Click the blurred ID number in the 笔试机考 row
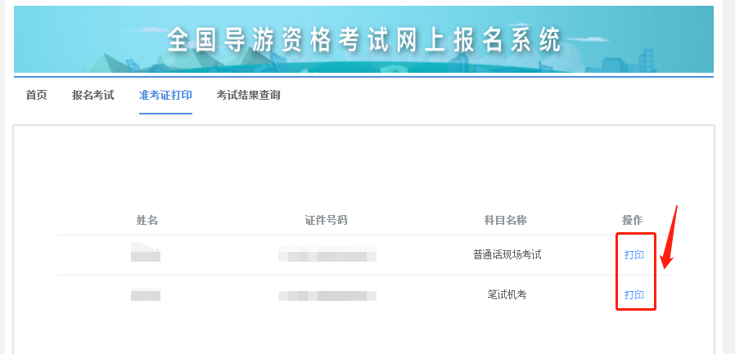The height and width of the screenshot is (354, 735). click(x=327, y=295)
